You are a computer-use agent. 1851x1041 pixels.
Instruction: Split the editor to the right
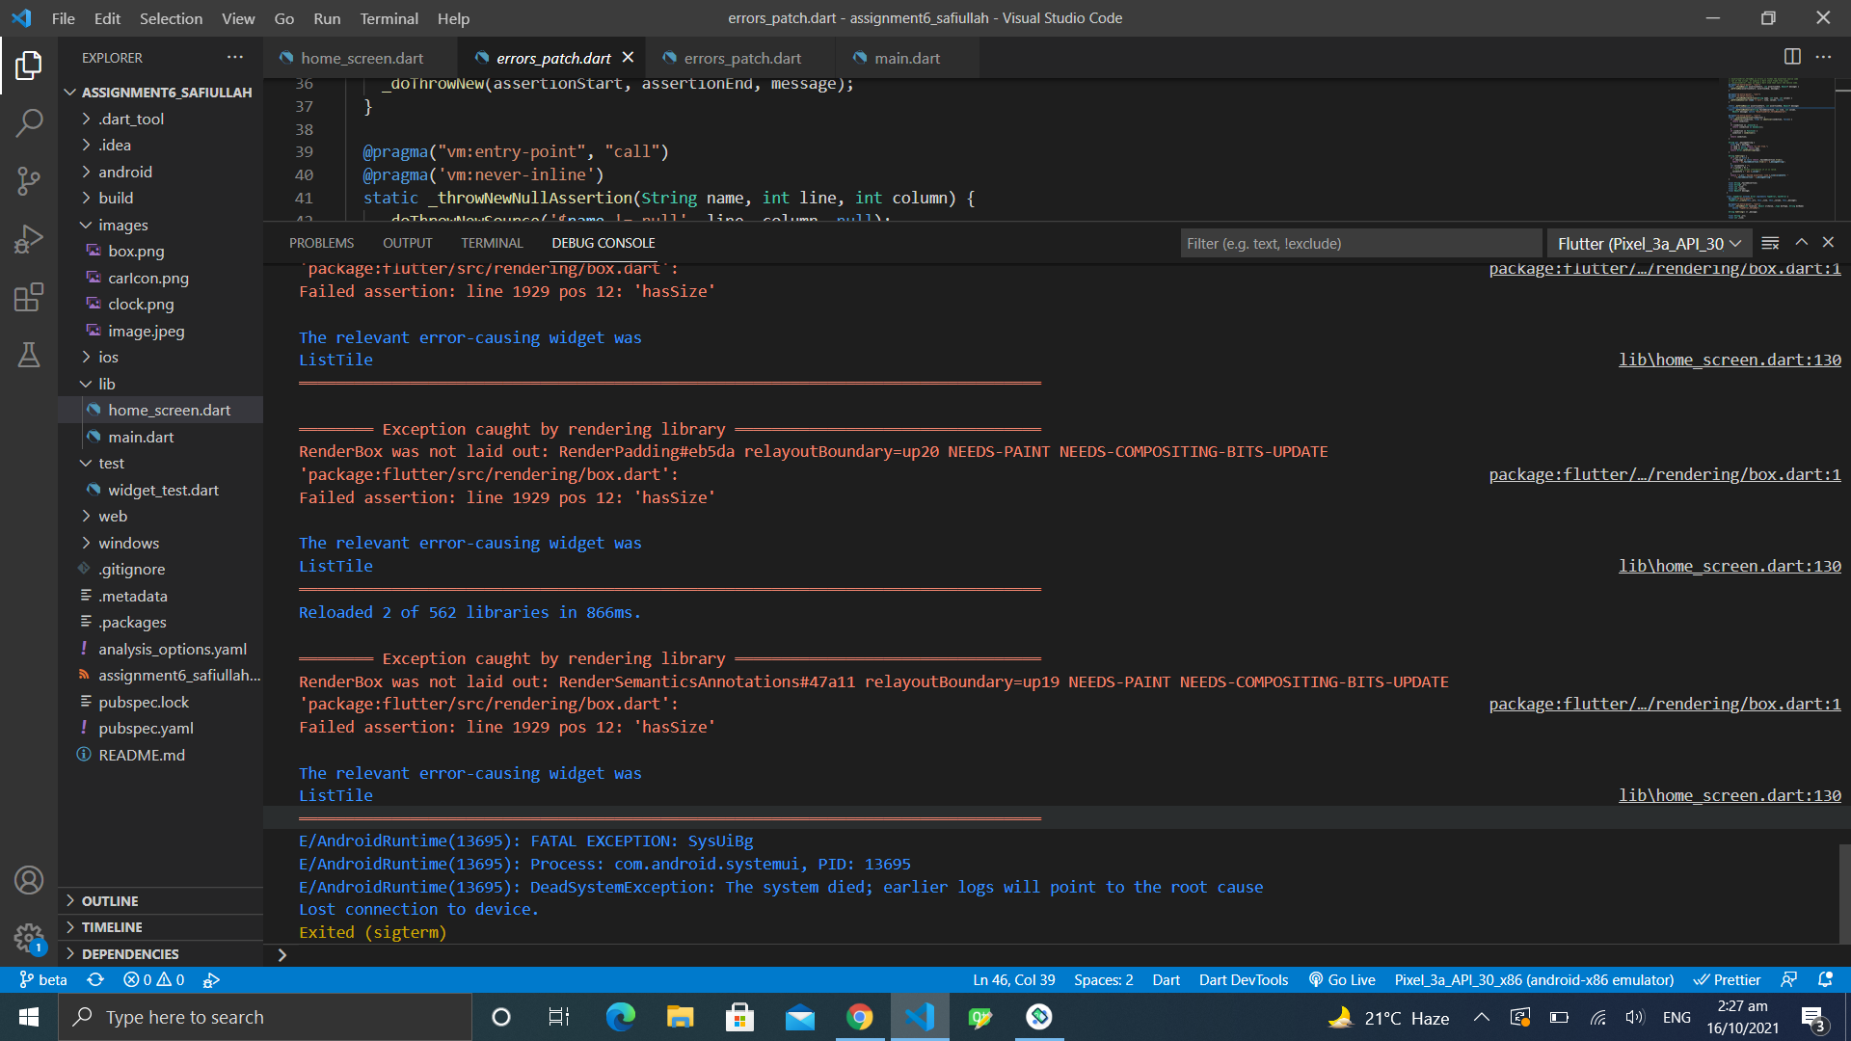pos(1792,57)
